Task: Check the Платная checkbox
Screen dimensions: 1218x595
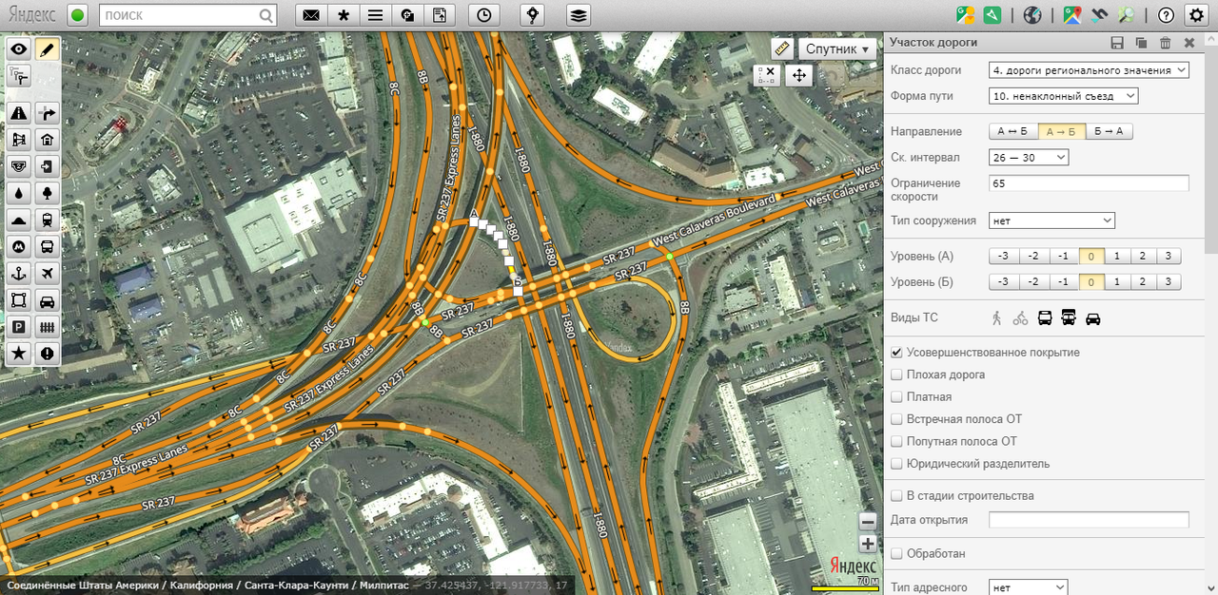Action: (896, 397)
